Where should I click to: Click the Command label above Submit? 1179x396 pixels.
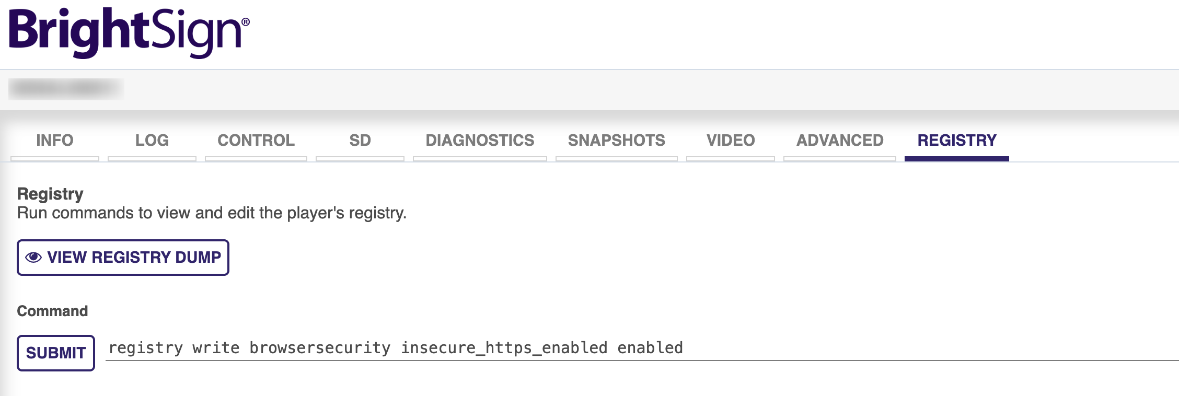click(x=52, y=311)
